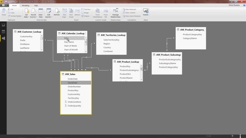246x138 pixels.
Task: Insert an Image
Action: 85,13
